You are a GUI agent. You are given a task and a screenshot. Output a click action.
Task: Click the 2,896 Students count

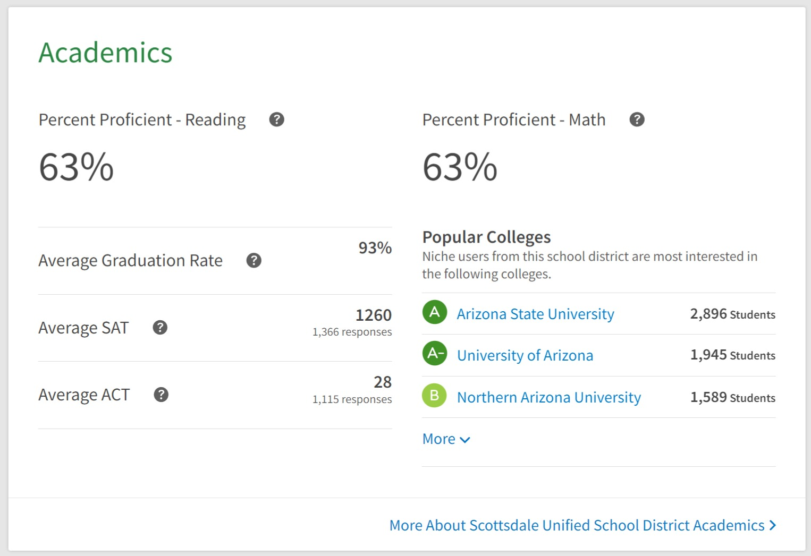point(732,314)
